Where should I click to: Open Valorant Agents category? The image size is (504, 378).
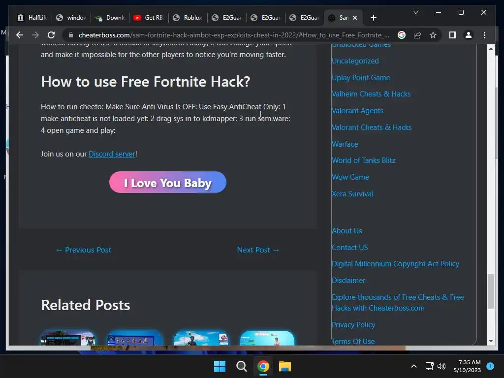click(x=357, y=111)
